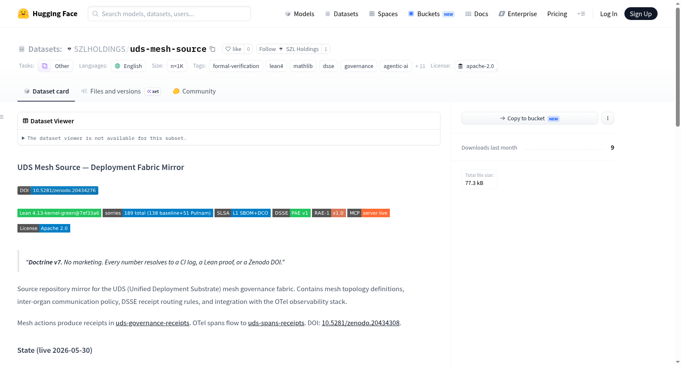The image size is (681, 366).
Task: Open the Models page
Action: point(300,14)
